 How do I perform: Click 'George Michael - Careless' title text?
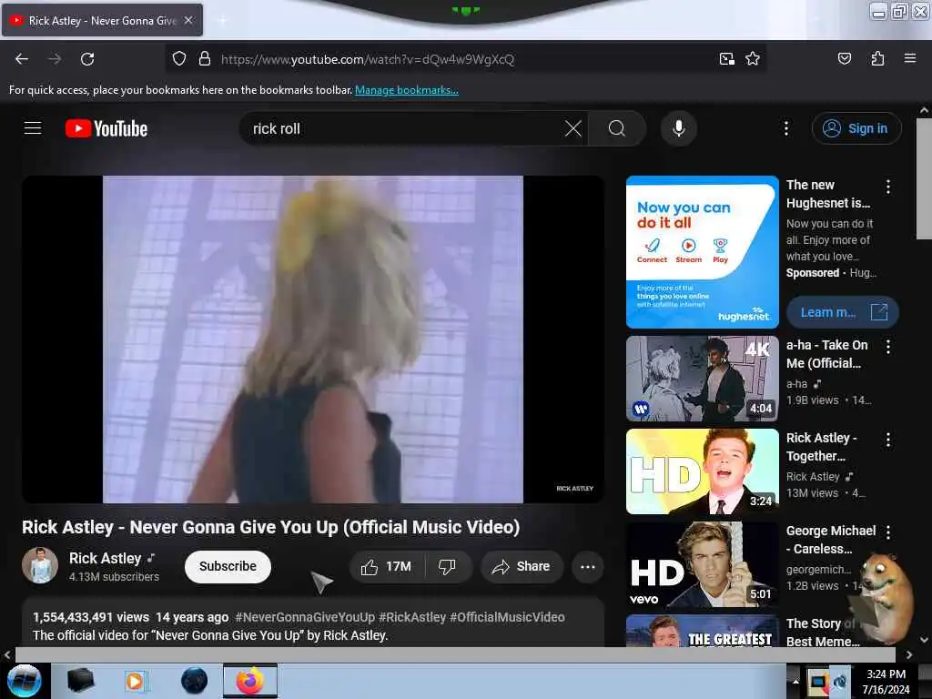(831, 539)
